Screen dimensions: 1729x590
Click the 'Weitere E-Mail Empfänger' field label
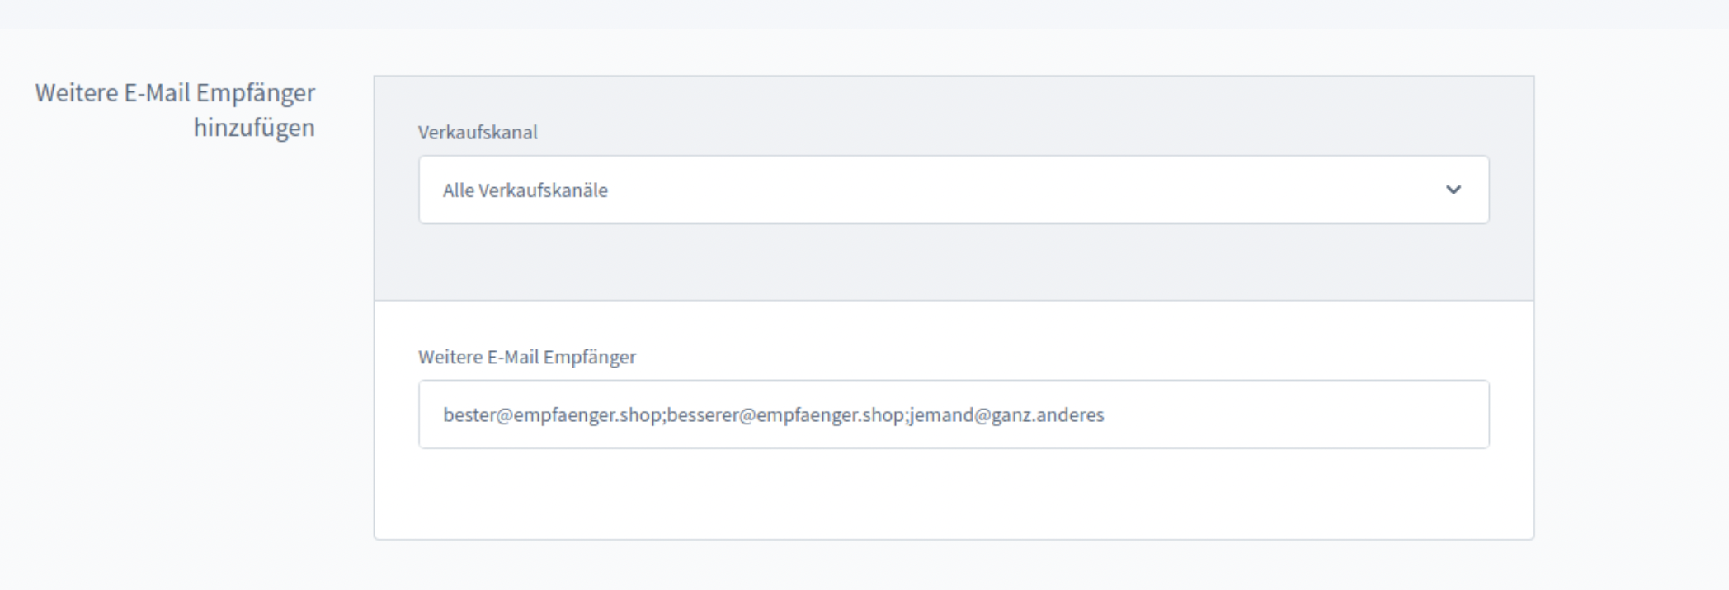[x=527, y=357]
